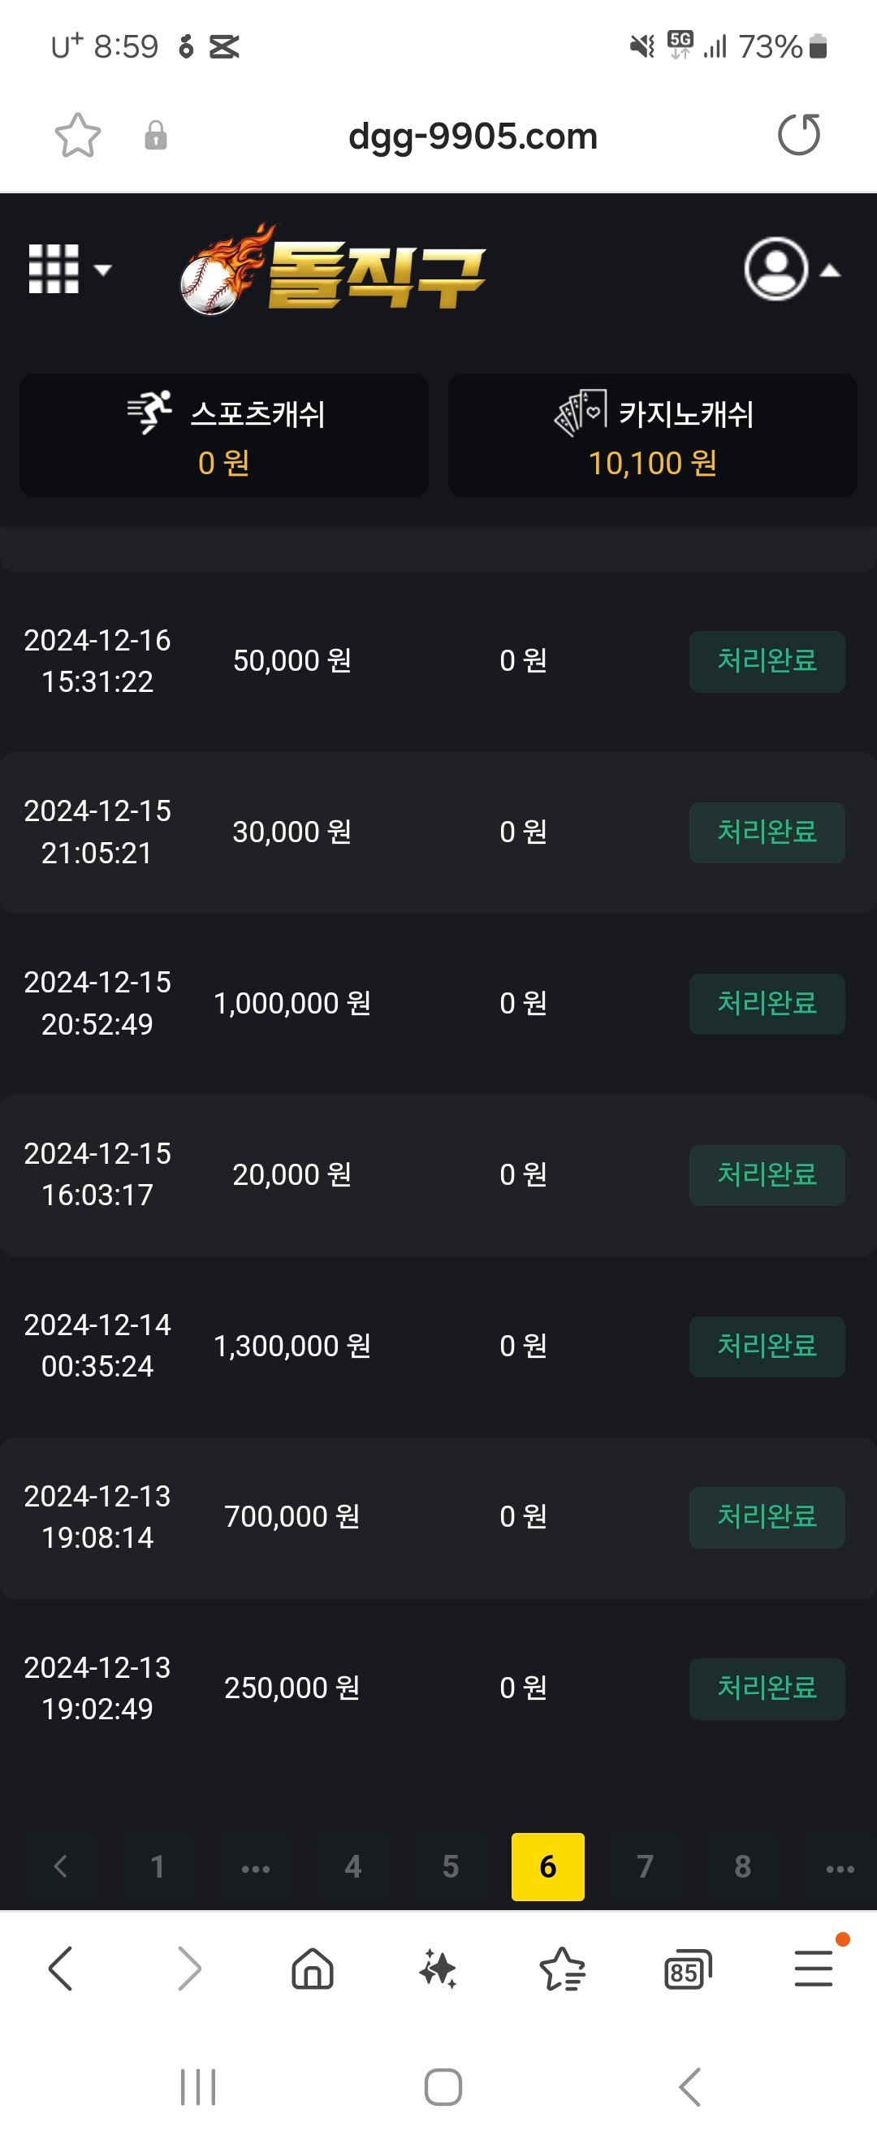This screenshot has width=877, height=2144.
Task: Tap 처리완료 status for 50,000 원 entry
Action: tap(767, 662)
